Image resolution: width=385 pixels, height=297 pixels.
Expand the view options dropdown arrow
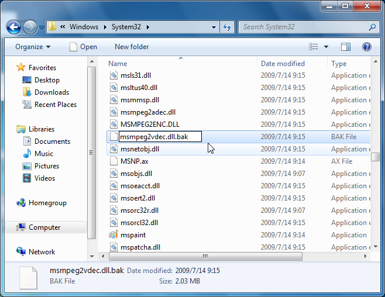point(326,47)
